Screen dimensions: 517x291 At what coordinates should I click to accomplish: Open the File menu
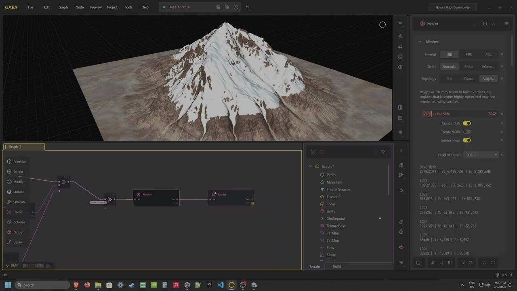(30, 7)
